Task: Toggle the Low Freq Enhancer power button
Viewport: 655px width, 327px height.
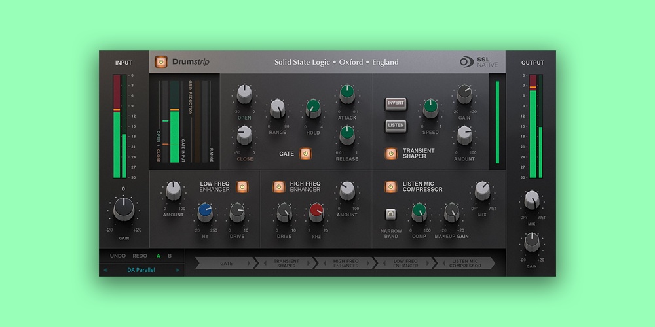Action: [x=242, y=187]
